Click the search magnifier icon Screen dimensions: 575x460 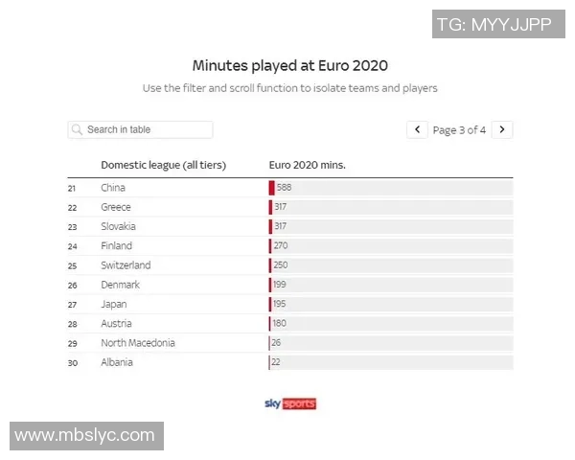(77, 129)
